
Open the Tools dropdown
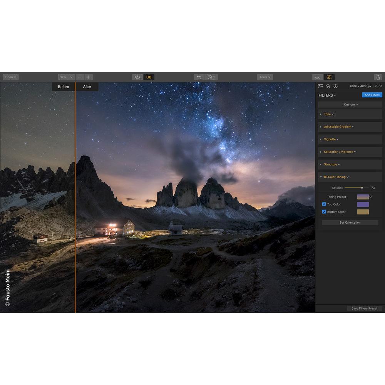tap(265, 77)
